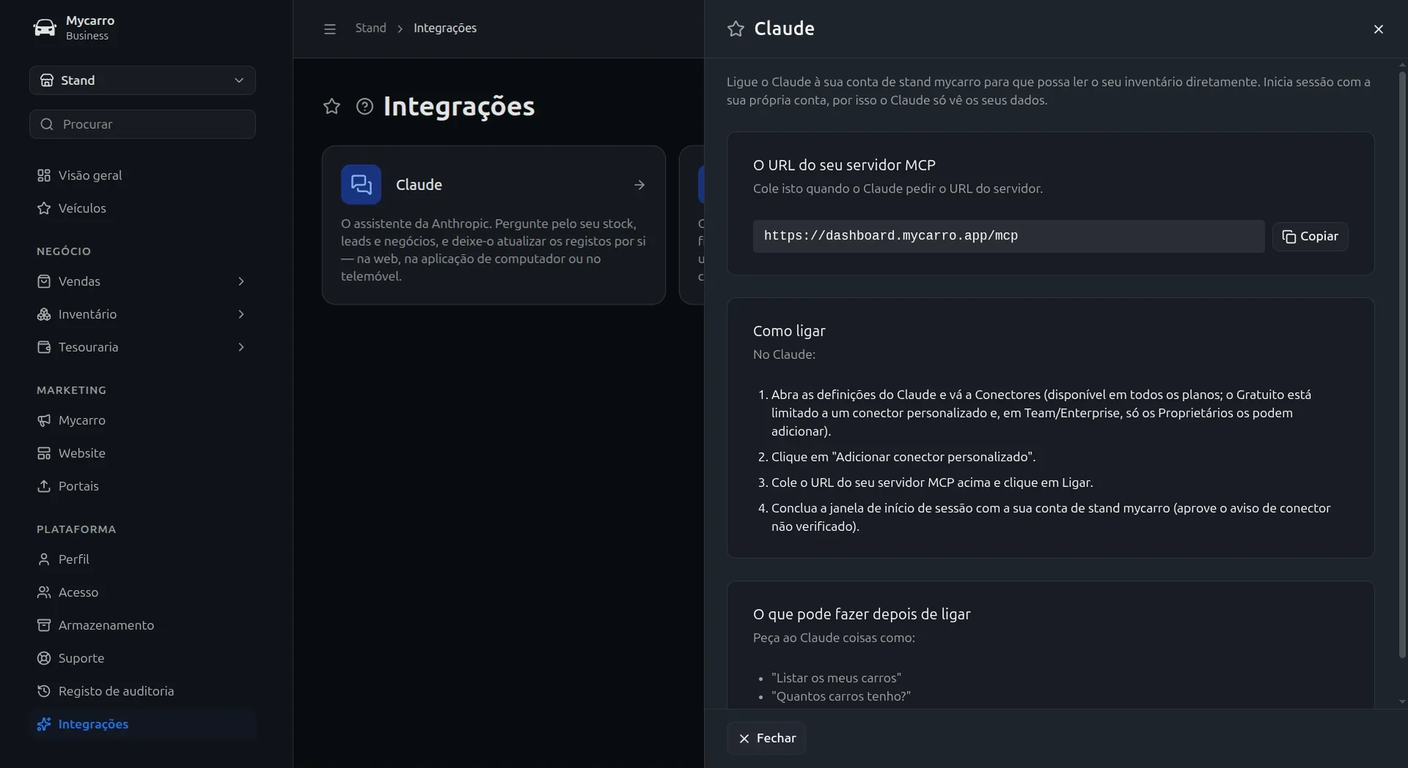The width and height of the screenshot is (1408, 768).
Task: Open Portais in the sidebar
Action: (142, 486)
